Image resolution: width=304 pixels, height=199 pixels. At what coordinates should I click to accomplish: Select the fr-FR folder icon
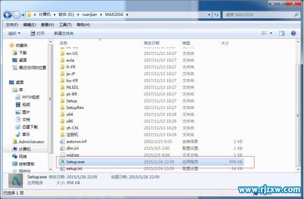click(63, 67)
